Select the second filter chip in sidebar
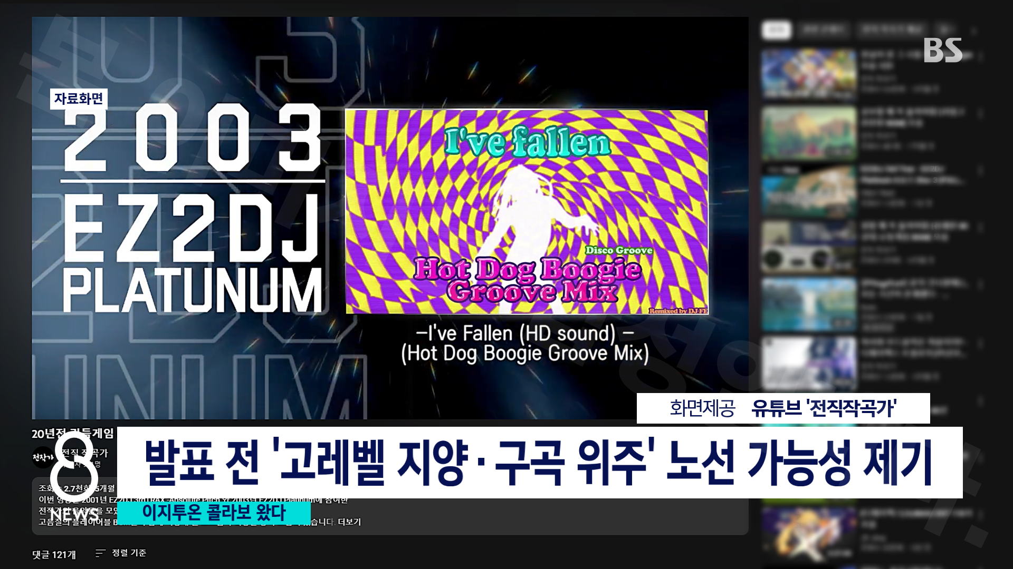Screen dimensions: 1013x569 pyautogui.click(x=822, y=30)
